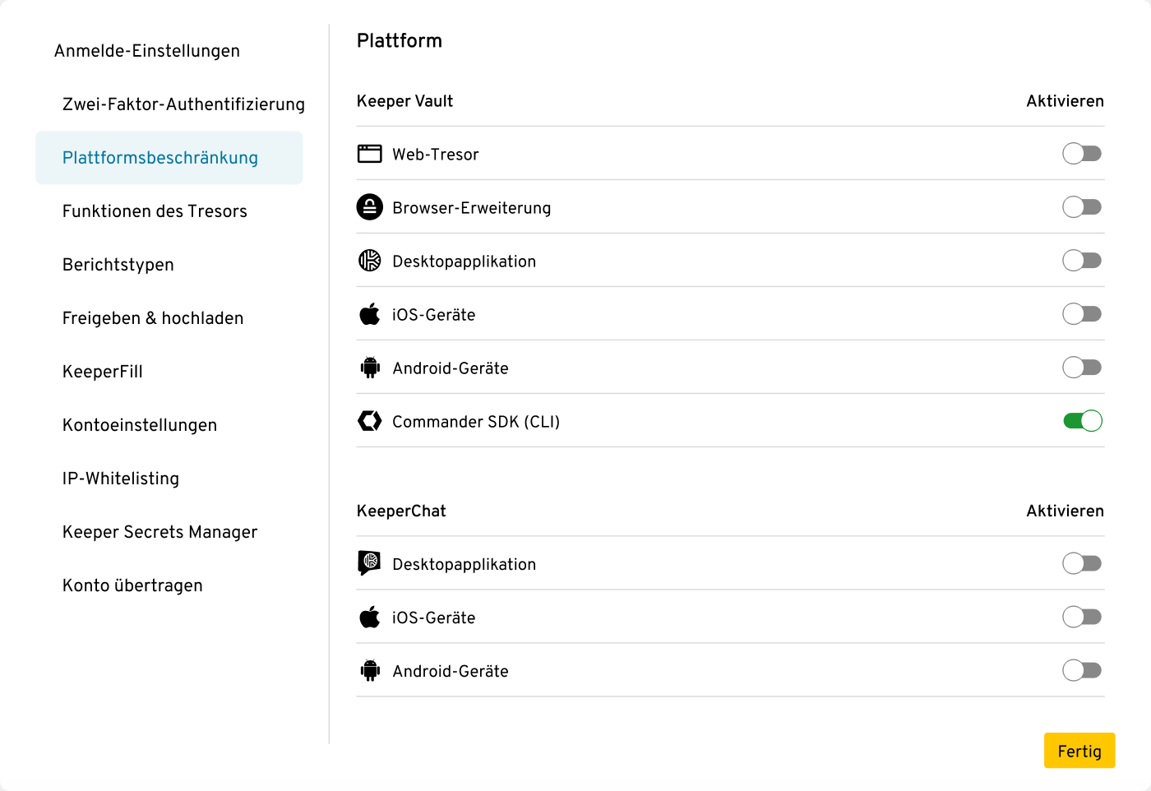Select Konto übertragen in the sidebar

coord(132,585)
